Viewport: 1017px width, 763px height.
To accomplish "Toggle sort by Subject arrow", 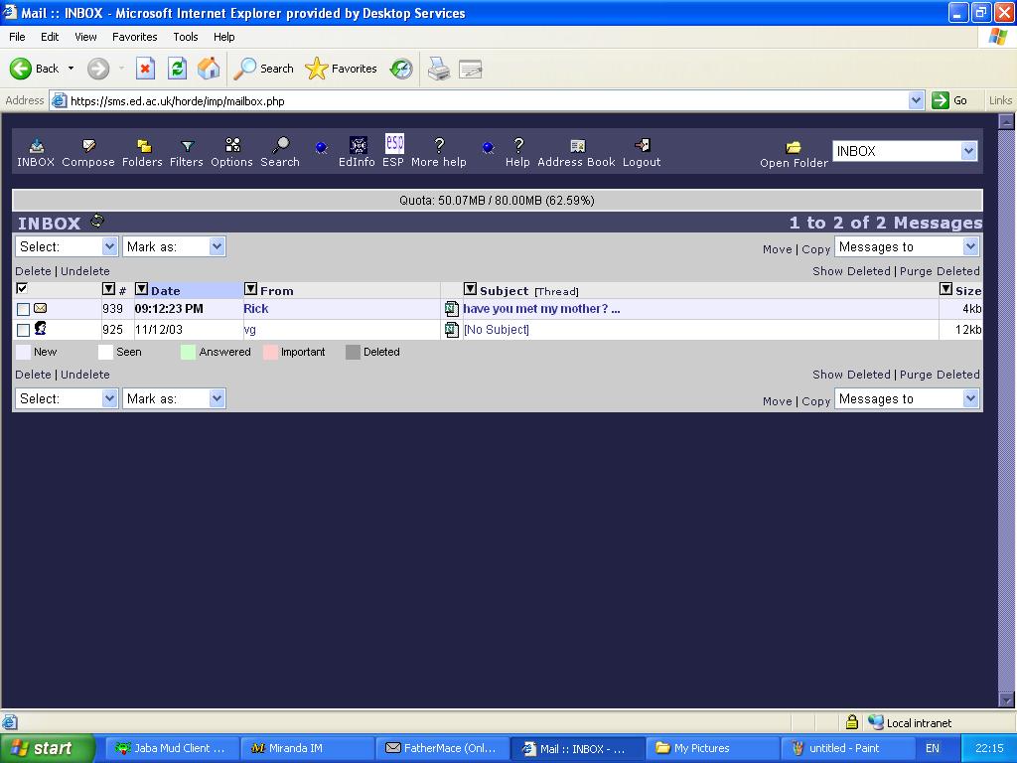I will (x=470, y=289).
